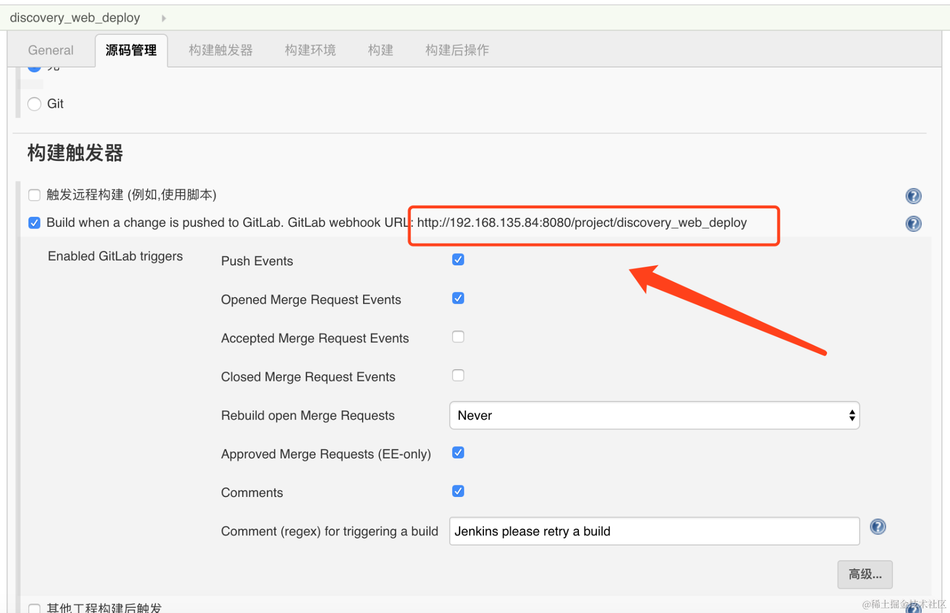
Task: Toggle Comments checkbox
Action: pos(458,491)
